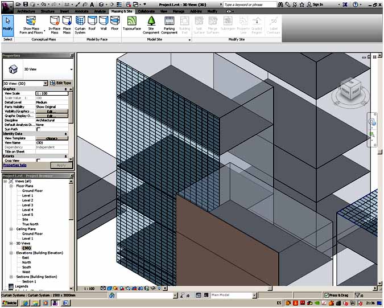Open the 3D View type selector dropdown
The width and height of the screenshot is (384, 308).
71,69
